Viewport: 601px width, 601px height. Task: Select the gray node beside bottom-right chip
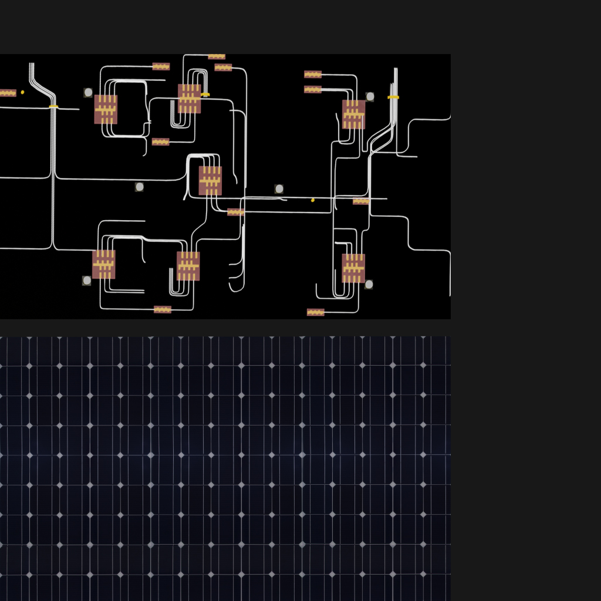369,285
